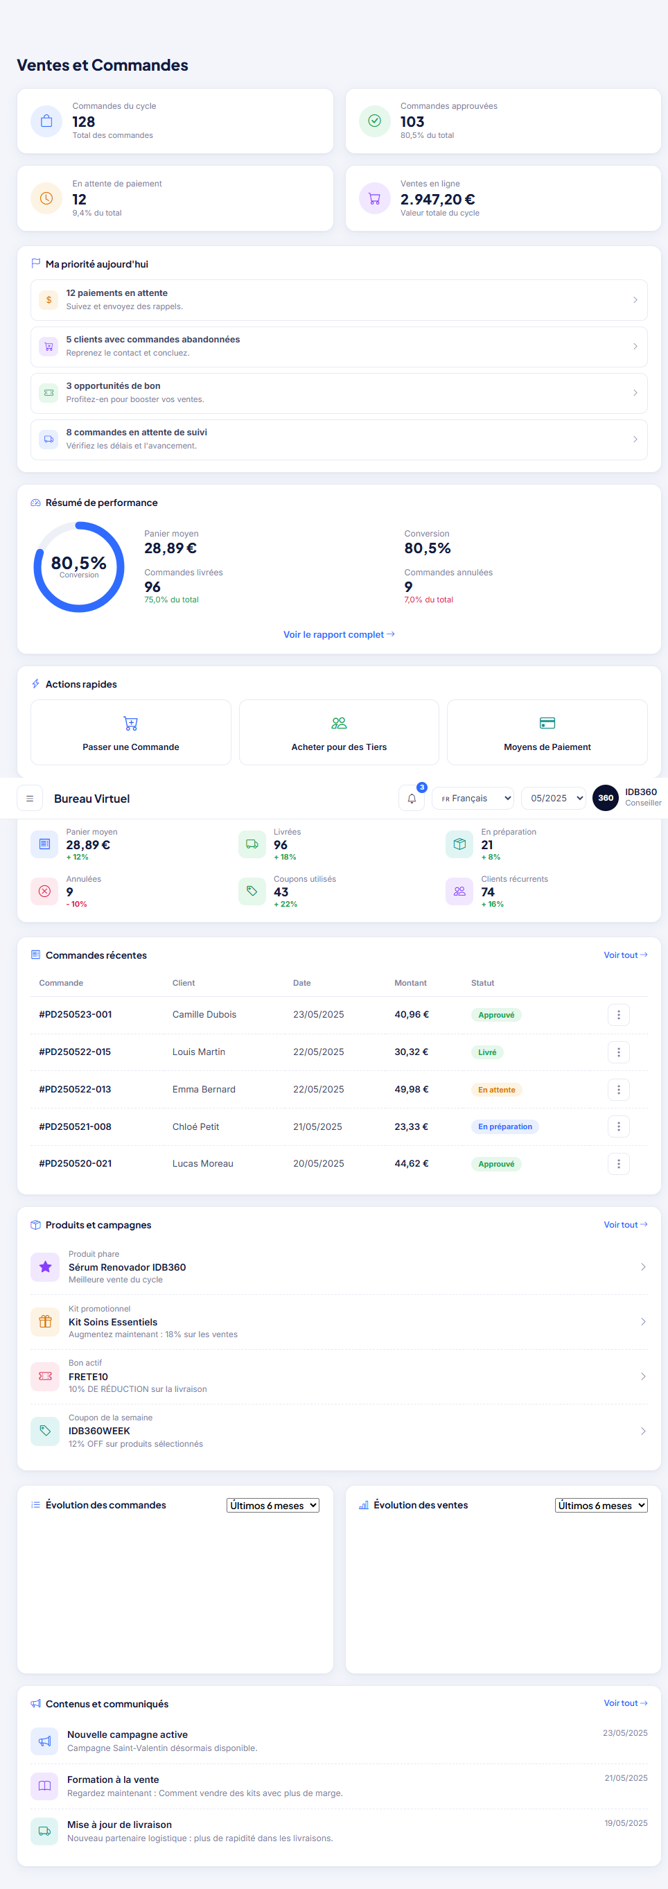Click Voir tout in Commandes récentes
Viewport: 668px width, 1889px height.
coord(626,955)
